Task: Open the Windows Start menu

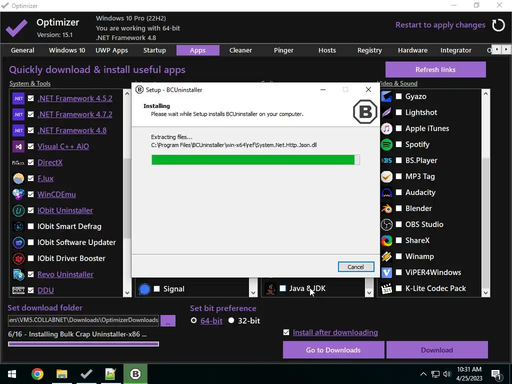Action: pyautogui.click(x=12, y=374)
